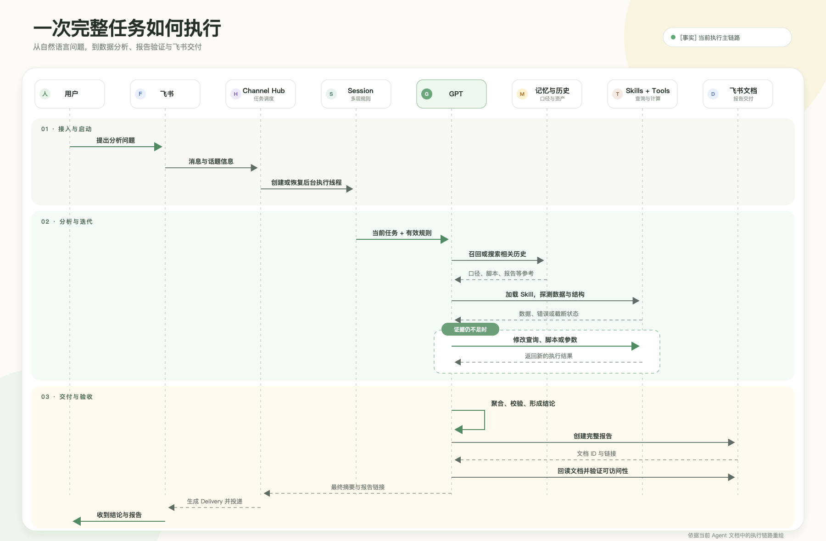Viewport: 826px width, 541px height.
Task: Select the highlighted GPT participant card
Action: [452, 94]
